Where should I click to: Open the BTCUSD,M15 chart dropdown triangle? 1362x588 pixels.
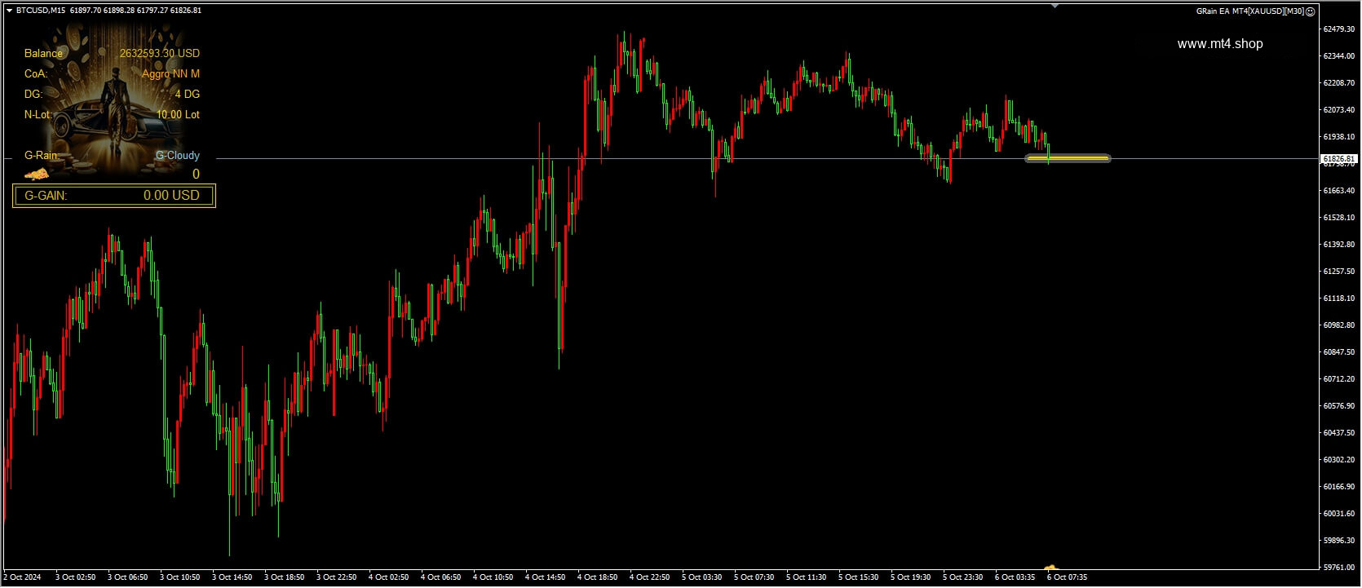pyautogui.click(x=9, y=11)
